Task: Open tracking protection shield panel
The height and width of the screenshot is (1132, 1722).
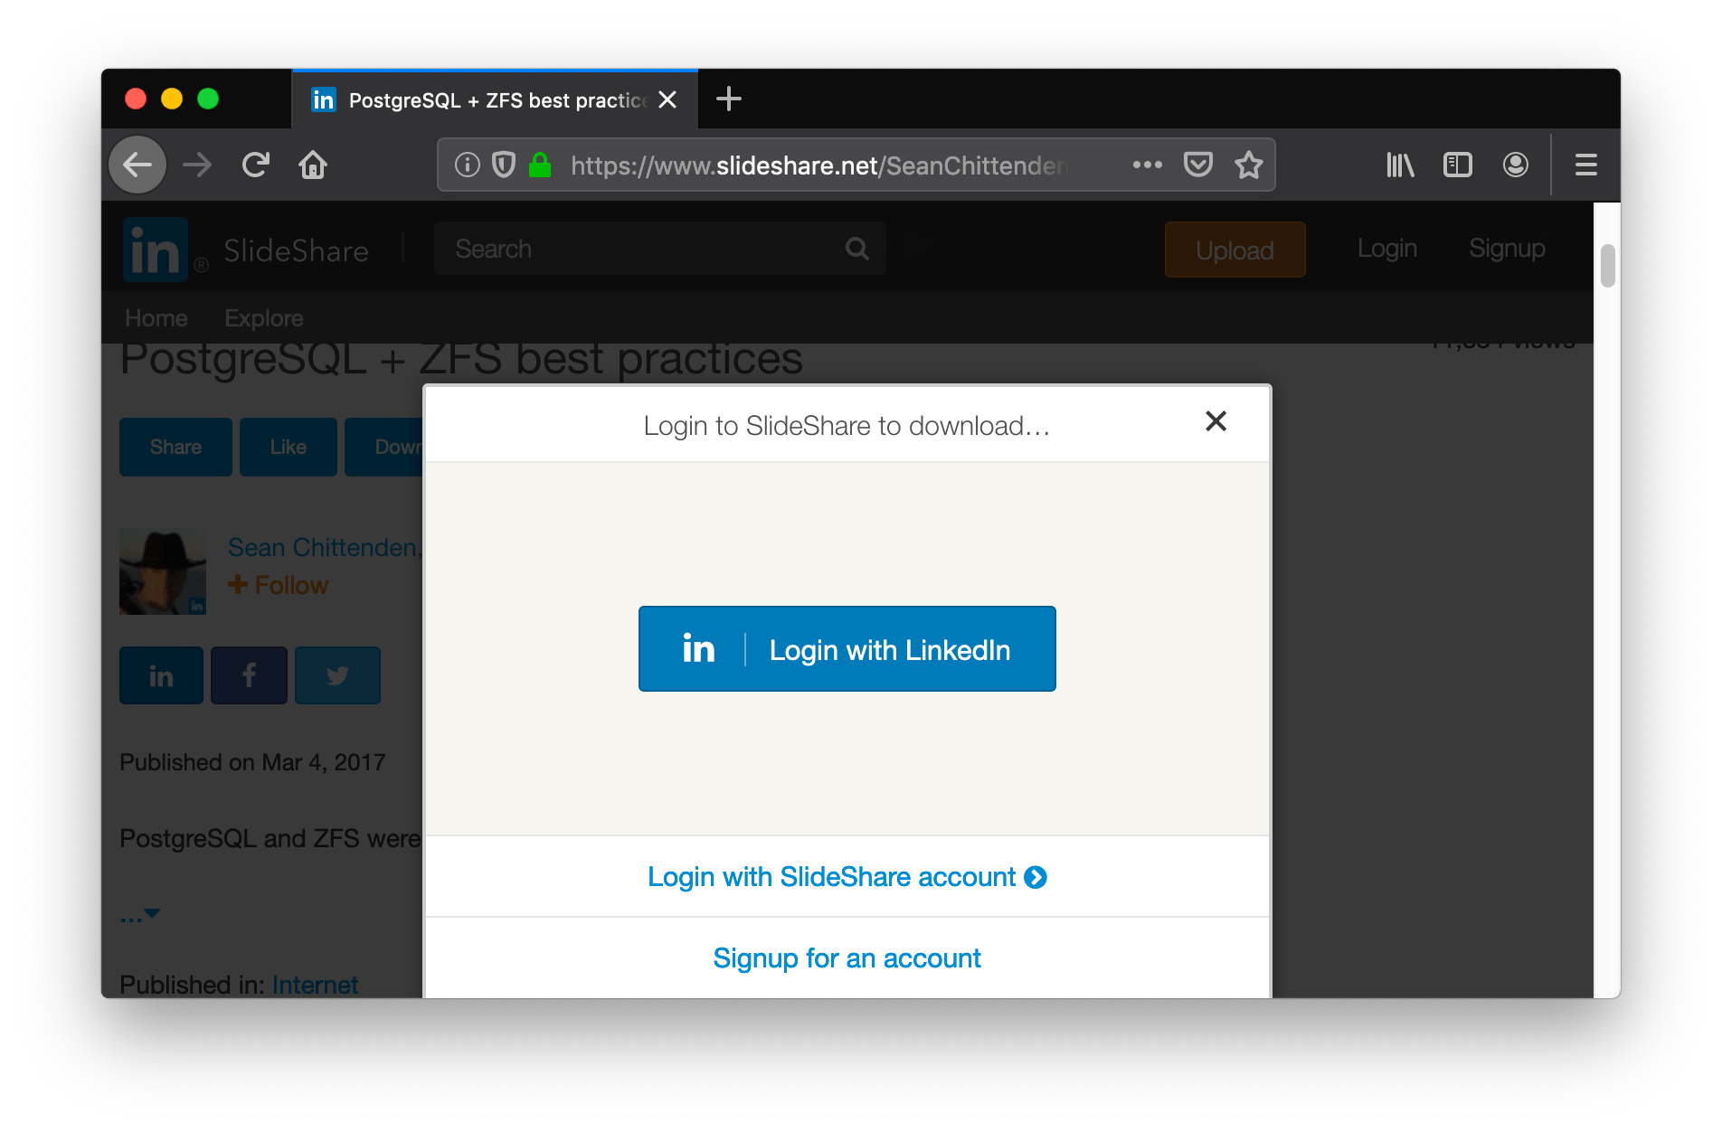Action: [x=504, y=165]
